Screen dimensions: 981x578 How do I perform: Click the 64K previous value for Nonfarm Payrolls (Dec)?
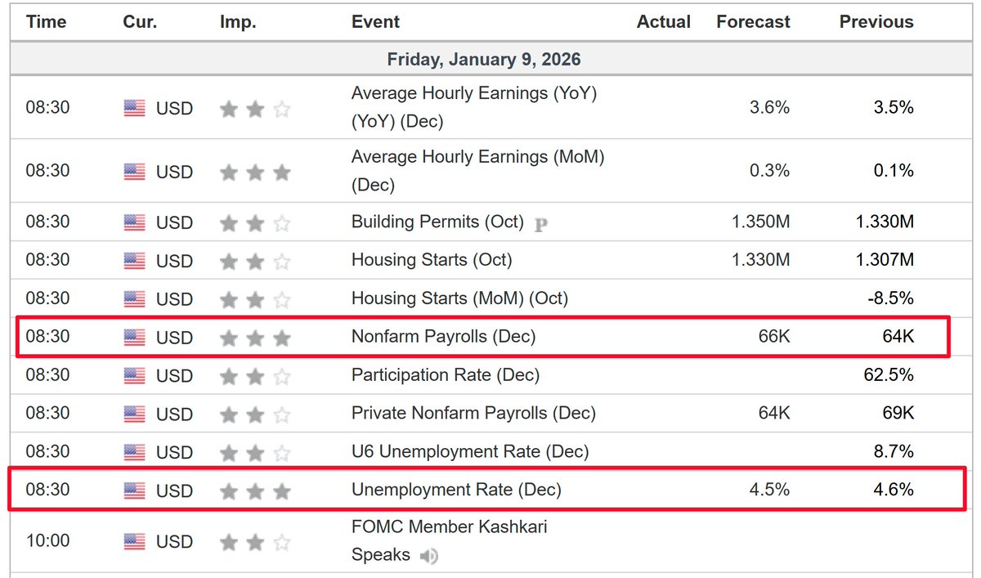(x=897, y=336)
